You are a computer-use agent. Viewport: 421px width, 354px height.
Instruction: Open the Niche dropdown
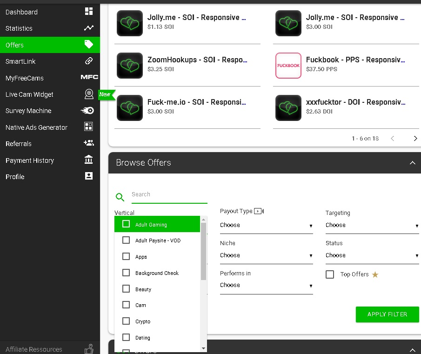(x=267, y=255)
